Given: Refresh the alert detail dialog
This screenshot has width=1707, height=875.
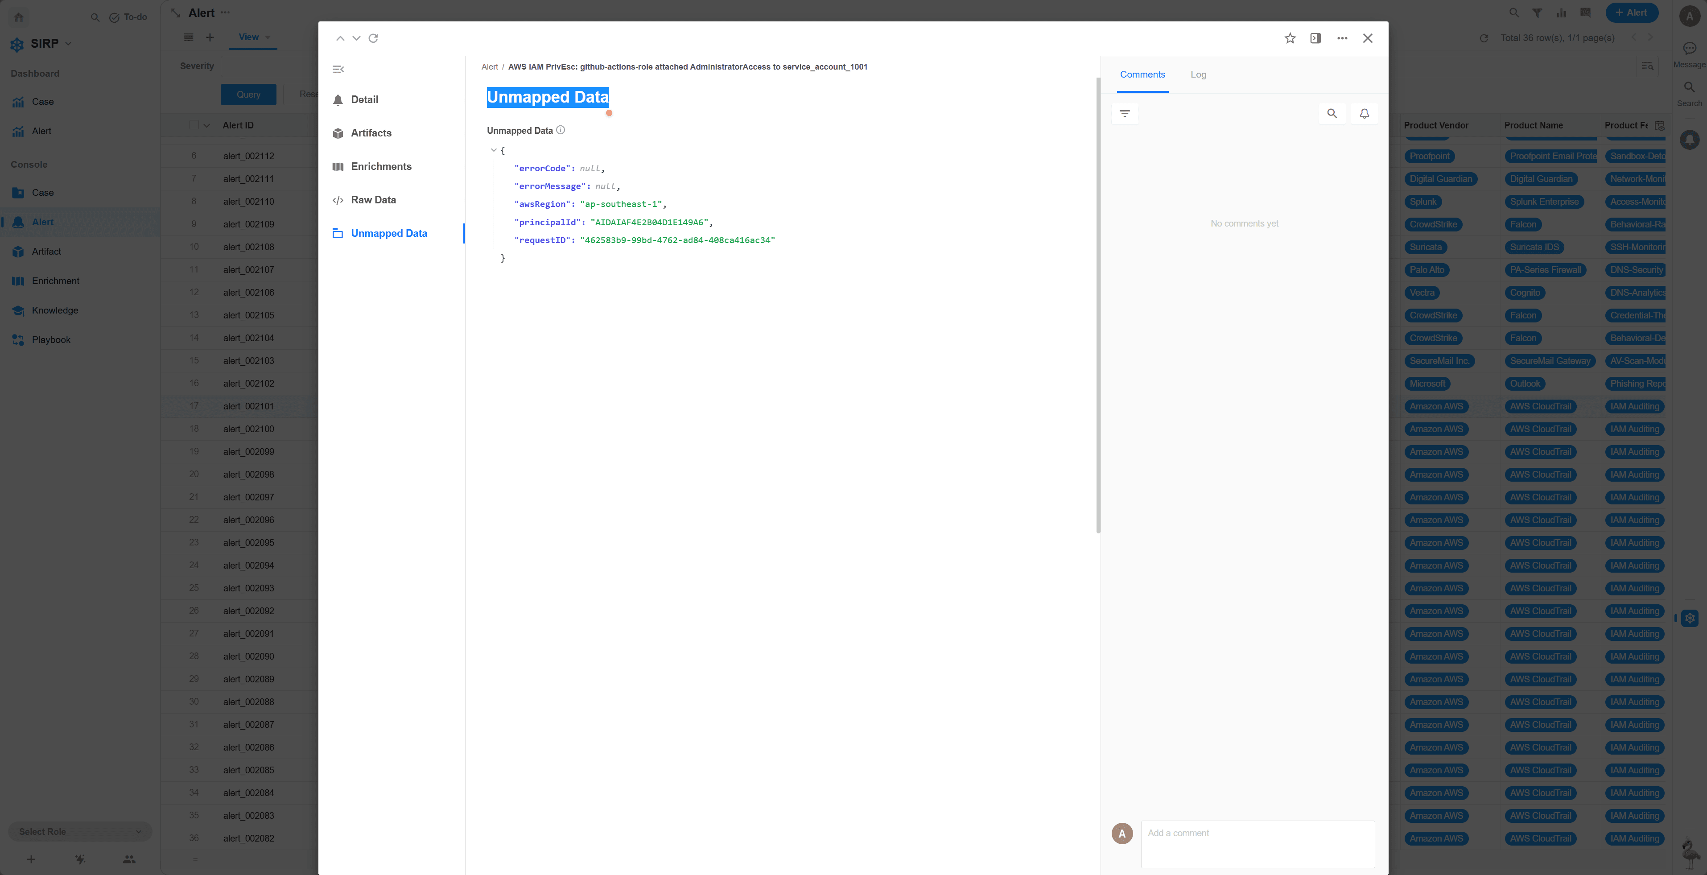Looking at the screenshot, I should [374, 38].
